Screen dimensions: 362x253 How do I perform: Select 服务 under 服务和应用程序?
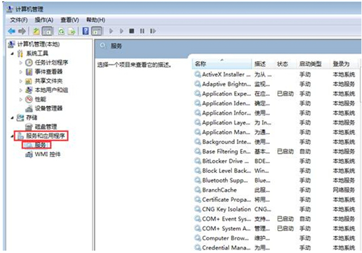click(x=40, y=145)
